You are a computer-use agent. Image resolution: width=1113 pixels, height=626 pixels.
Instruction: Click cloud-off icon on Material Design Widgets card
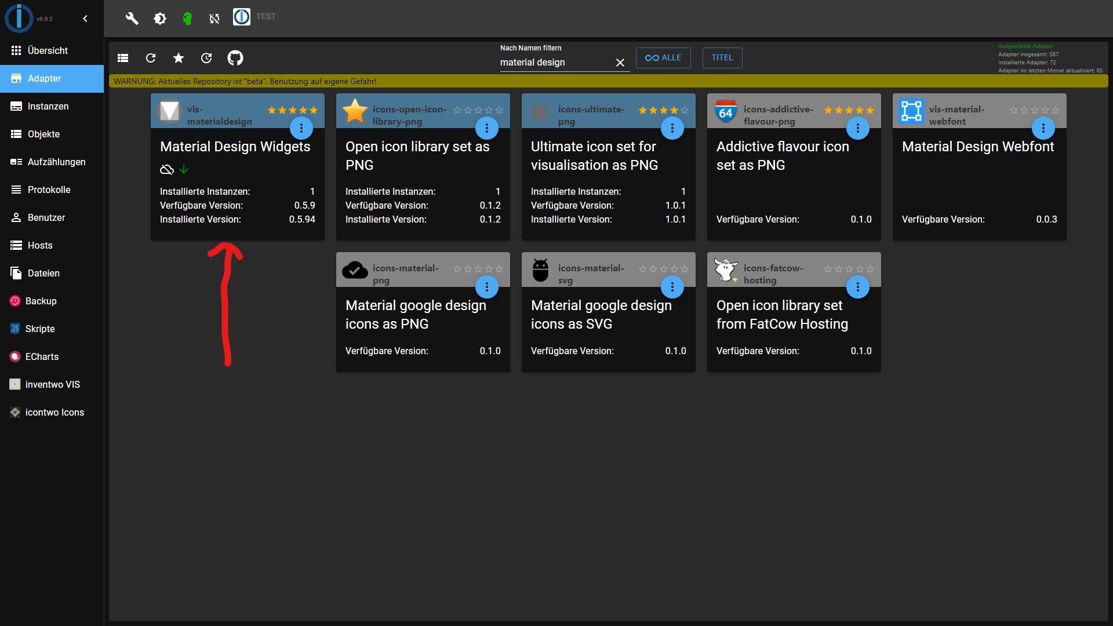(x=167, y=170)
